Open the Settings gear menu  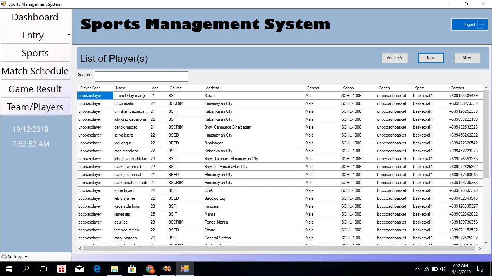[x=6, y=256]
